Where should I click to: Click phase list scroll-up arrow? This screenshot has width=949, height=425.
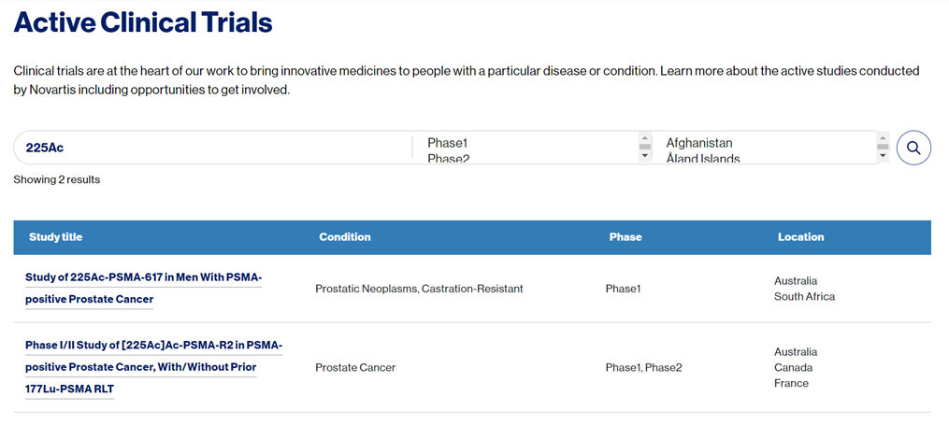pyautogui.click(x=644, y=136)
